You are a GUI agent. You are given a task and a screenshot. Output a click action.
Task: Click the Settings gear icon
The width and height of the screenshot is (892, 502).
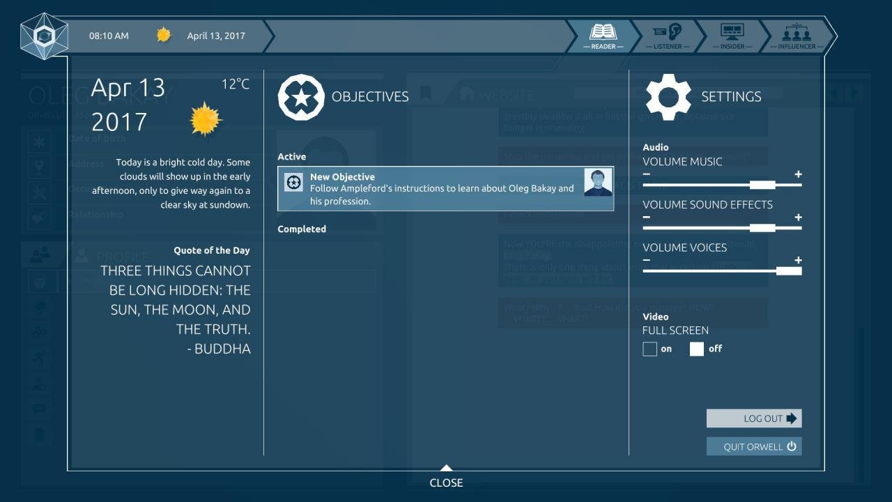click(668, 97)
